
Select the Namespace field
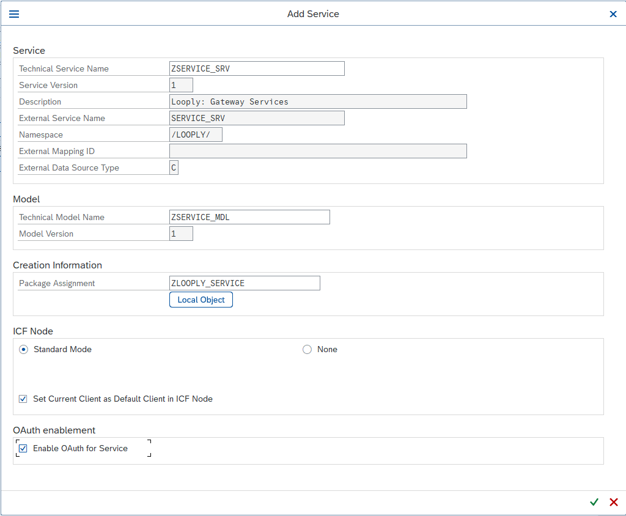(196, 135)
